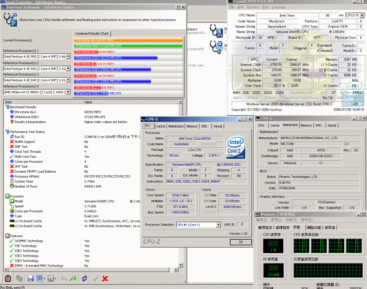367x289 pixels.
Task: Open the 檔案(F) menu in Task Manager
Action: (x=261, y=220)
